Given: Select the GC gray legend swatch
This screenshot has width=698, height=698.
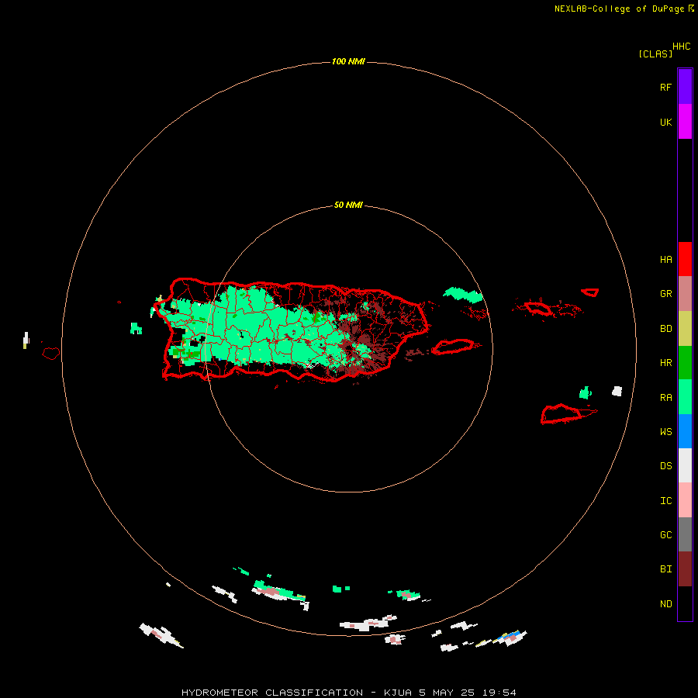Looking at the screenshot, I should pos(685,534).
